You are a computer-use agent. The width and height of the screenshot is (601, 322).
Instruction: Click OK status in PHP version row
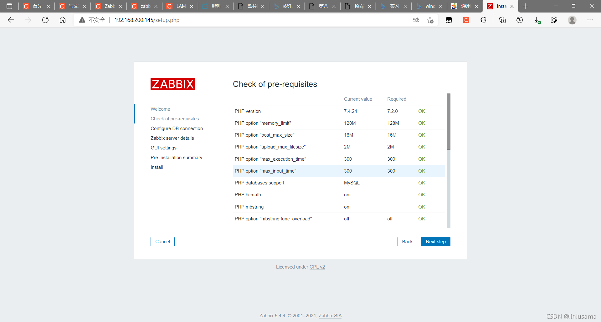click(422, 111)
